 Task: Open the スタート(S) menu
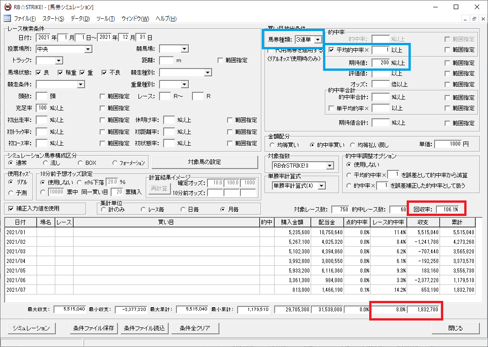click(53, 19)
